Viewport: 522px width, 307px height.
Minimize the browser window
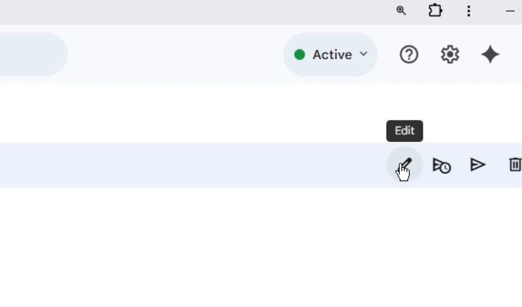coord(510,11)
